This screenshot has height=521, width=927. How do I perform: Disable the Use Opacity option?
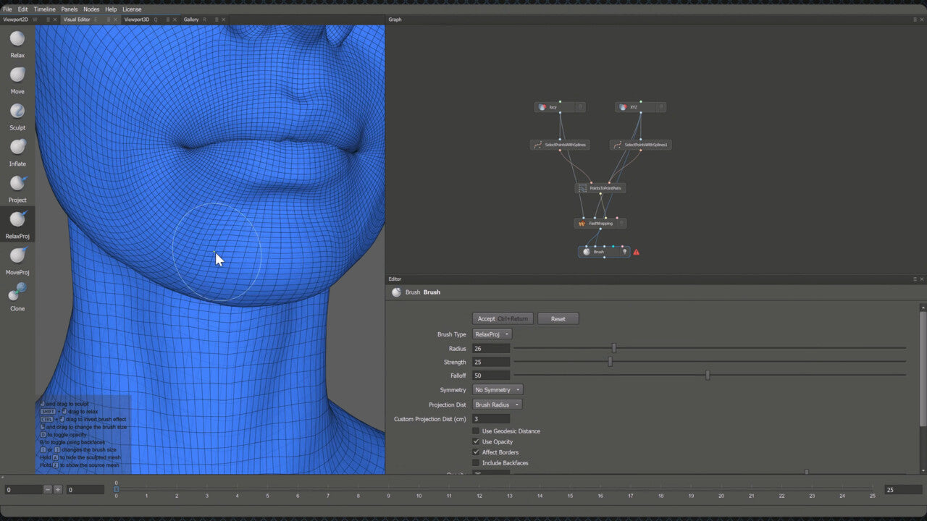(x=476, y=441)
